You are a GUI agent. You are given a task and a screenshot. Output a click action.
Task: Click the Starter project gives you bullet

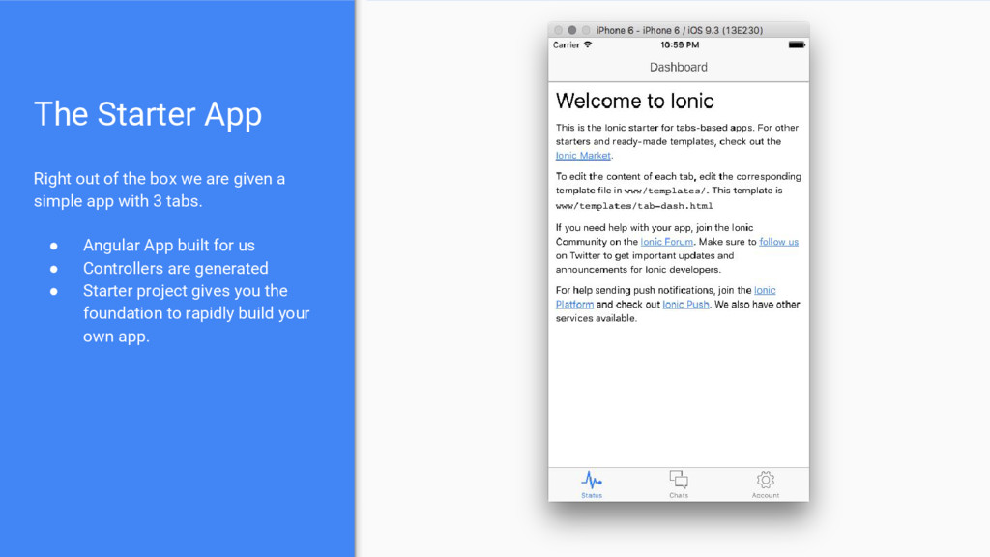pyautogui.click(x=196, y=313)
